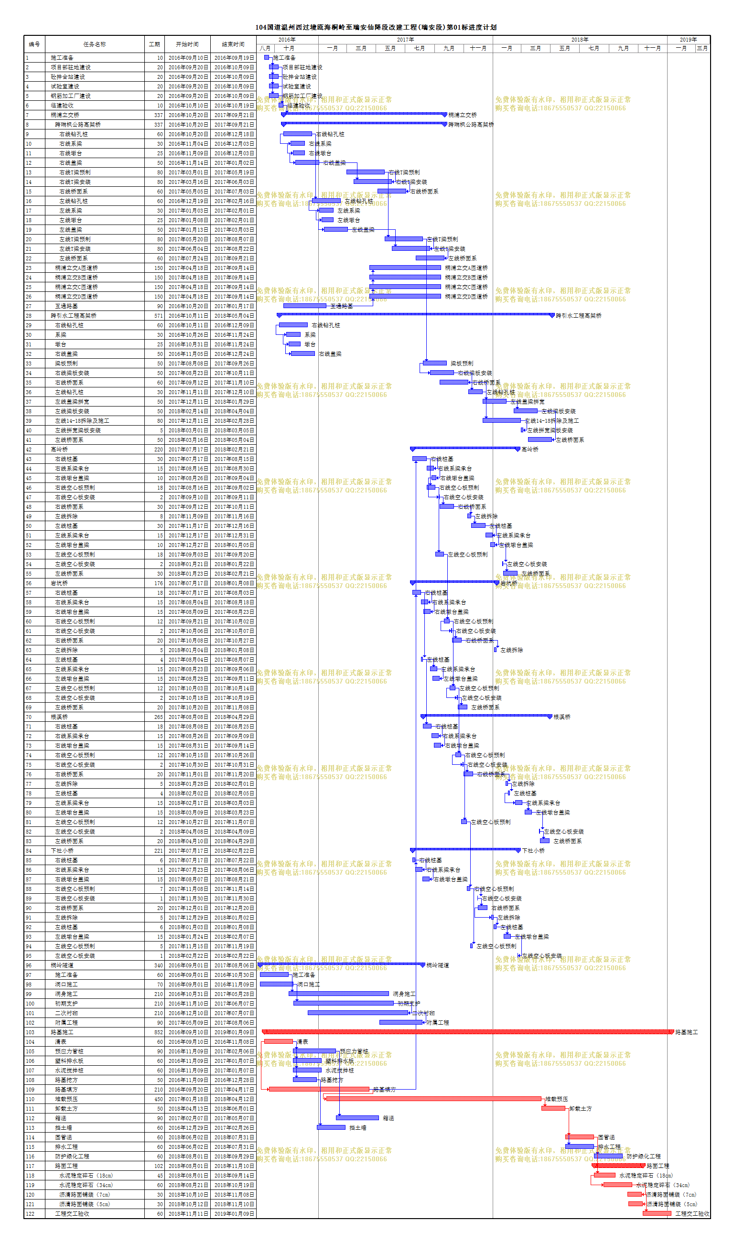Click the 2017年 timeline year header
The image size is (734, 1242).
click(x=406, y=40)
